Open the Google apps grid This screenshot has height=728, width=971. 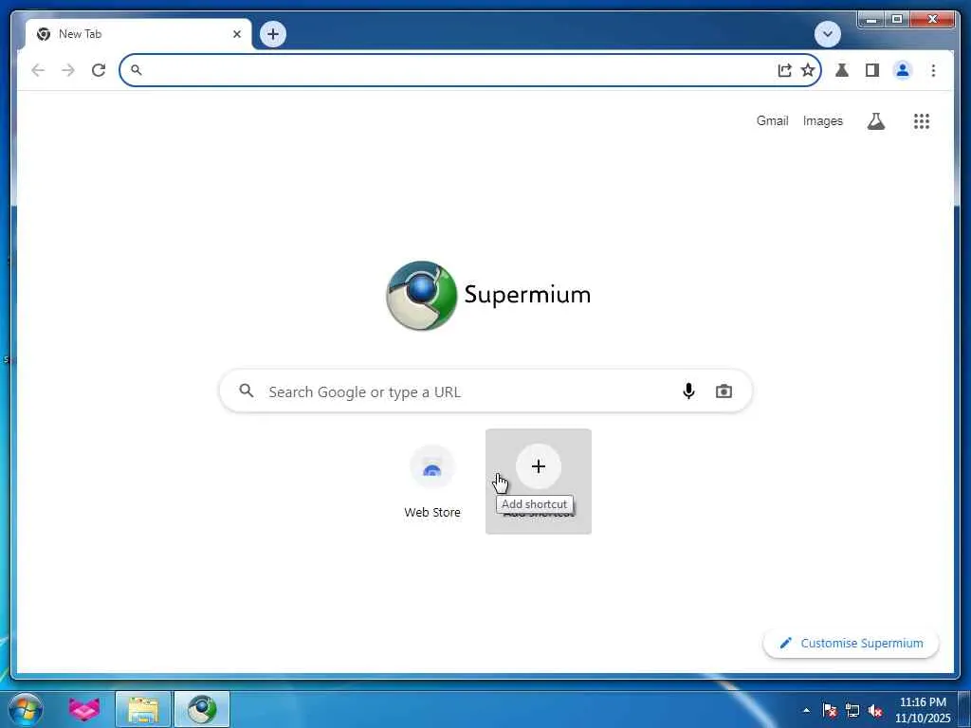coord(922,121)
